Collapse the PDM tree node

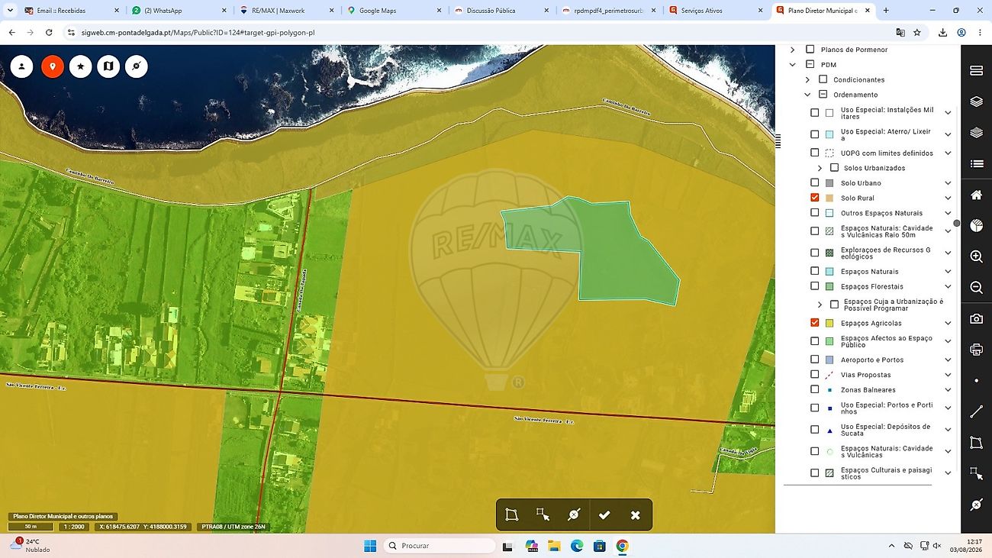click(793, 65)
